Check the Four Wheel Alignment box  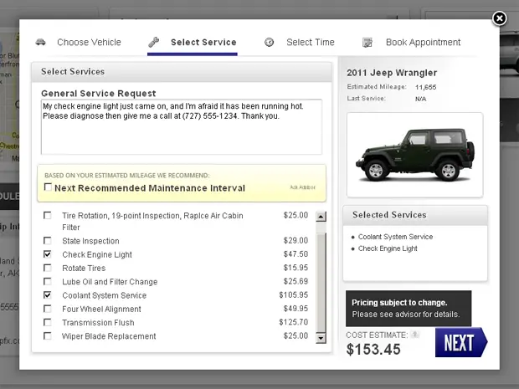click(48, 309)
